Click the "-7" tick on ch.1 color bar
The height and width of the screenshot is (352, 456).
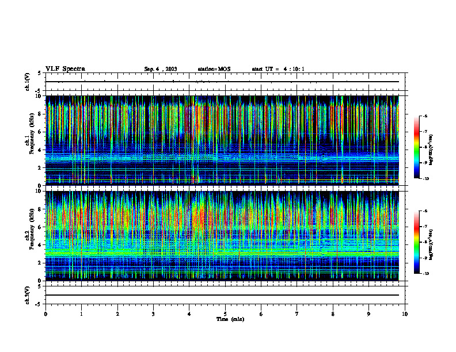[425, 132]
